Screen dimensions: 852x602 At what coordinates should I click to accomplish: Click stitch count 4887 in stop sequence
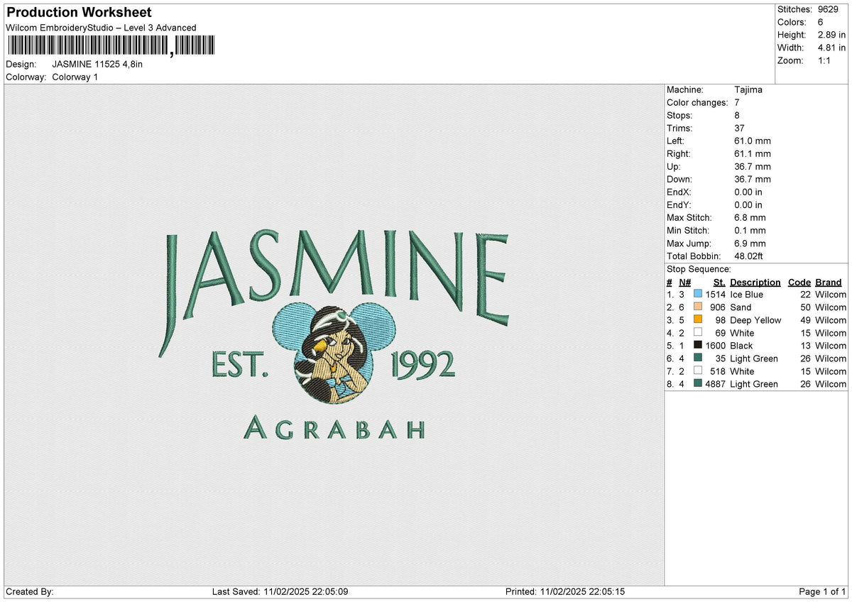point(716,384)
